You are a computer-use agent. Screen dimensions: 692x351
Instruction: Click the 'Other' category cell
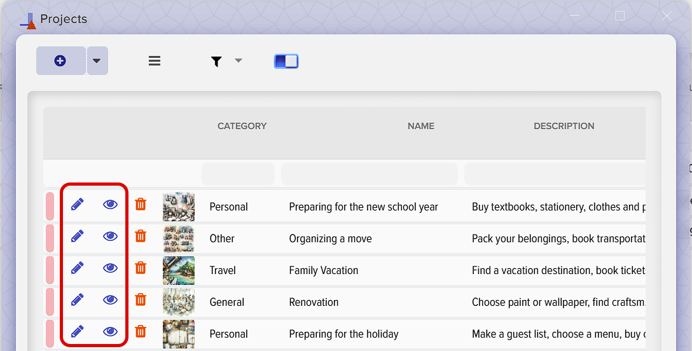[x=222, y=238]
